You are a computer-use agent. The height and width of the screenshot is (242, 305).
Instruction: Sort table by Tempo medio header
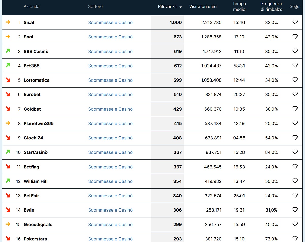(239, 7)
